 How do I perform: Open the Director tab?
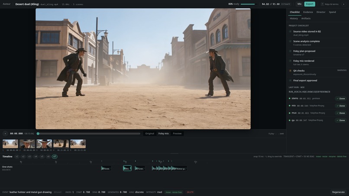point(321,12)
